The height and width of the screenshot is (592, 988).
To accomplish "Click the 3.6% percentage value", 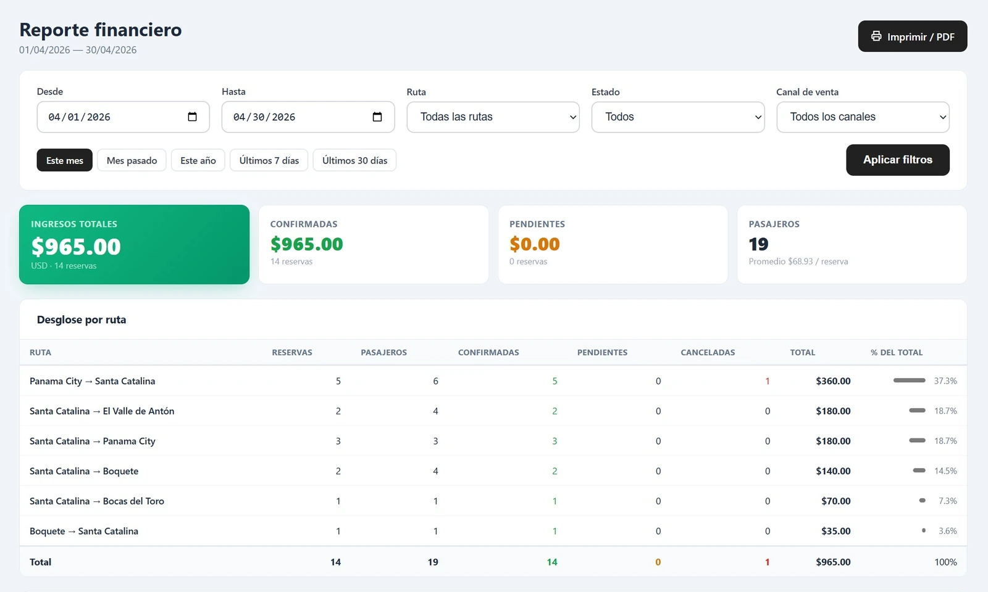I will [x=947, y=531].
